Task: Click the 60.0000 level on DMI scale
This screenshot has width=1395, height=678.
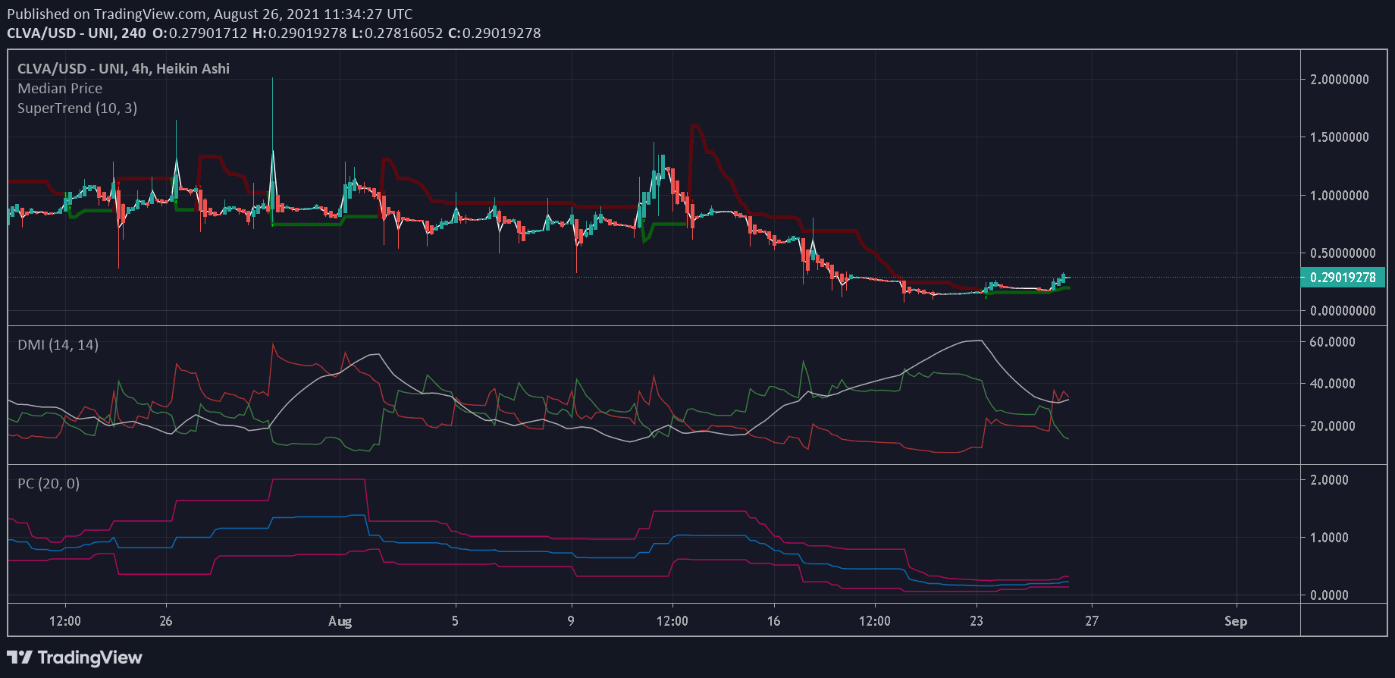Action: pyautogui.click(x=1332, y=342)
